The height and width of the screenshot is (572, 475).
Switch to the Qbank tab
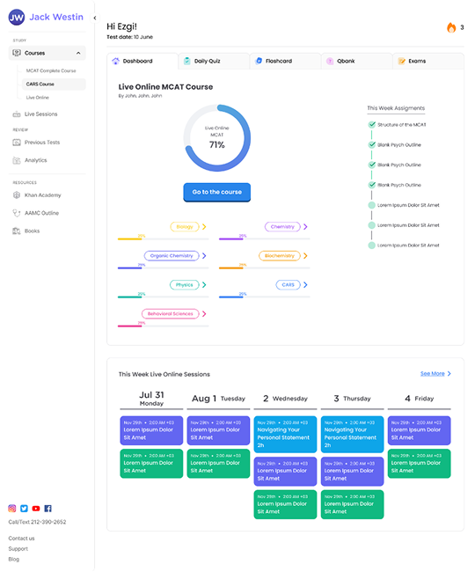[x=356, y=62]
